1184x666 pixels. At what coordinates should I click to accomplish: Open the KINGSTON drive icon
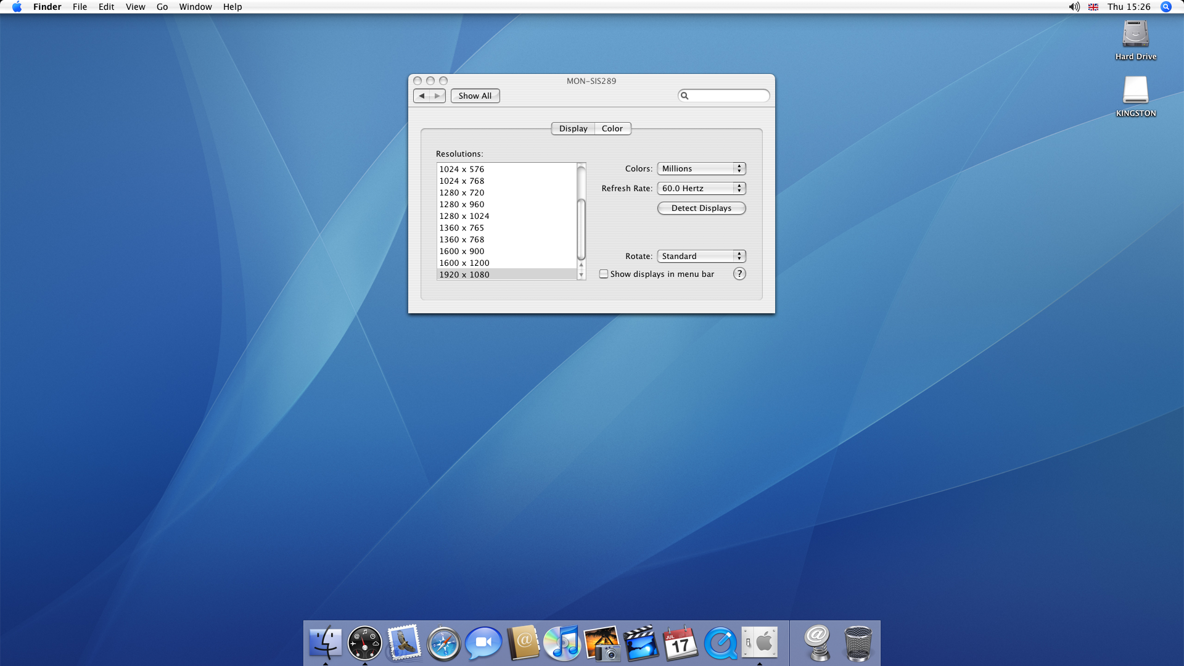click(x=1135, y=91)
